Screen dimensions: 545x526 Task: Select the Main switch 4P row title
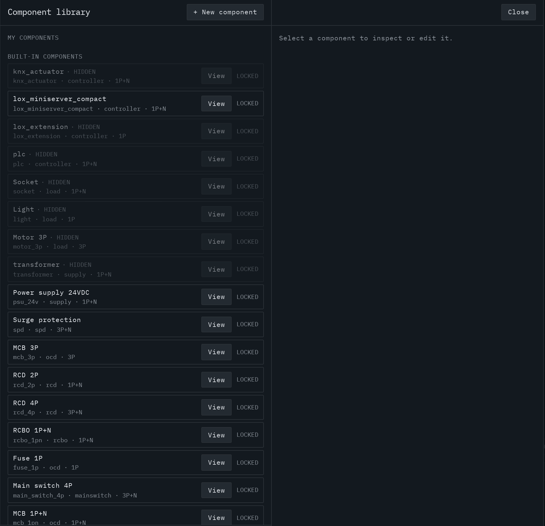click(43, 486)
